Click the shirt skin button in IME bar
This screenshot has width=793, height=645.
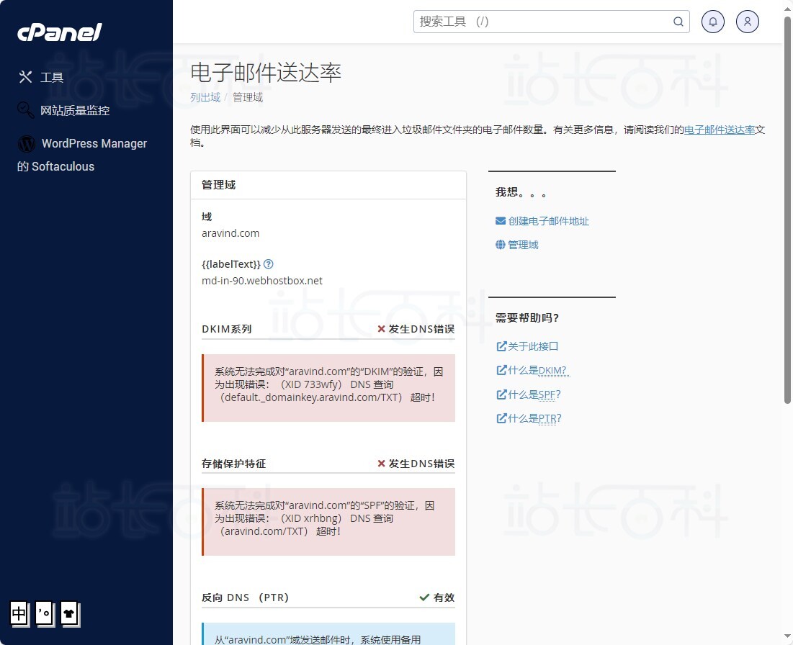[69, 614]
